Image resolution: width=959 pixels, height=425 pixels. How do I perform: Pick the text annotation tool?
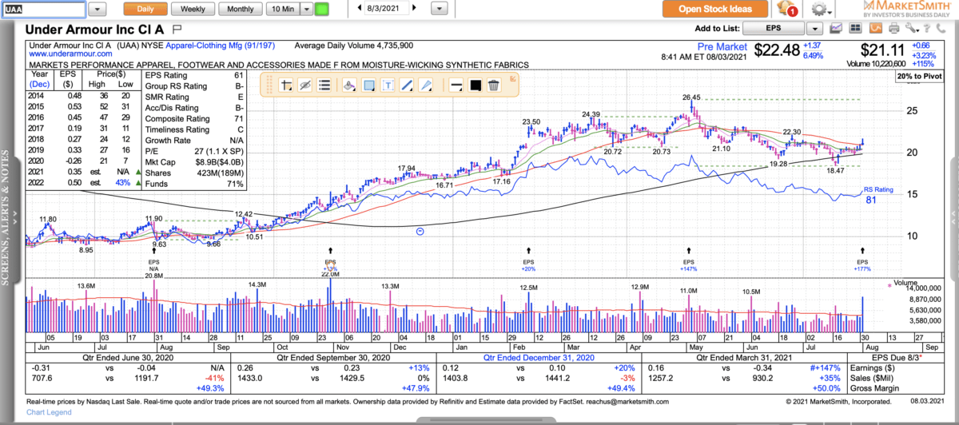click(x=388, y=85)
